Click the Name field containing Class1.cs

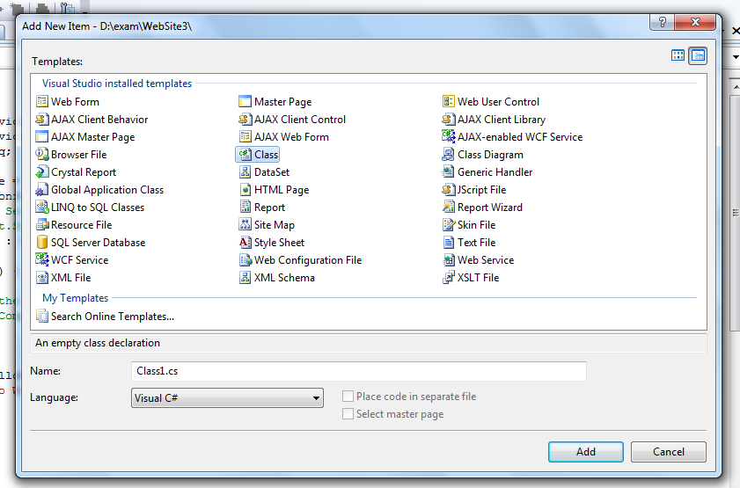(x=359, y=371)
